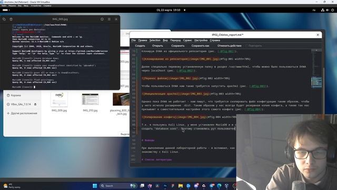
Task: Open the VirtualBox cube icon on taskbar
Action: coord(226,186)
